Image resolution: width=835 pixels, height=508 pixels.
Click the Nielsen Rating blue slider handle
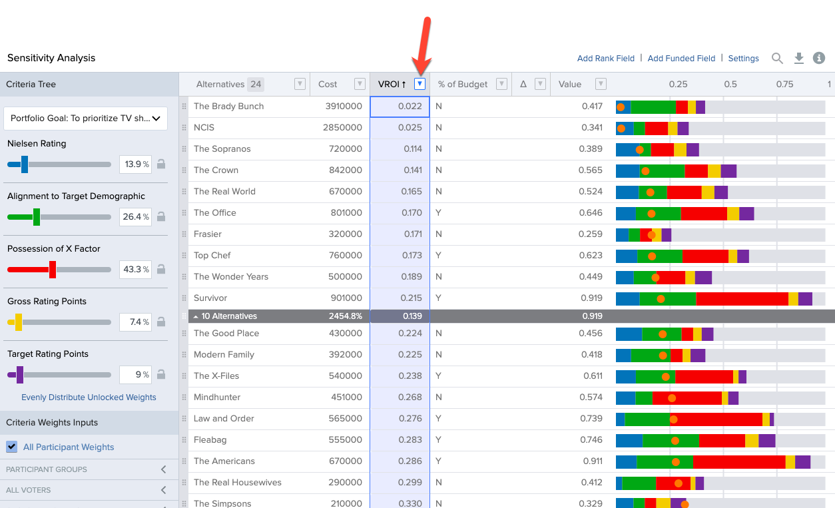pos(25,164)
